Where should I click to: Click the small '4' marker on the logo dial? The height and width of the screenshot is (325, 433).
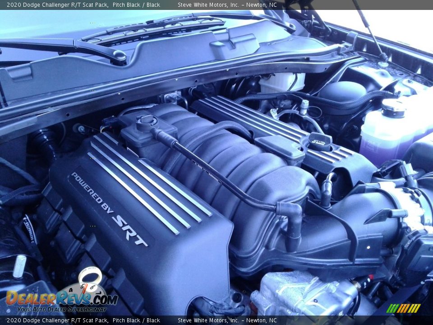(70, 290)
